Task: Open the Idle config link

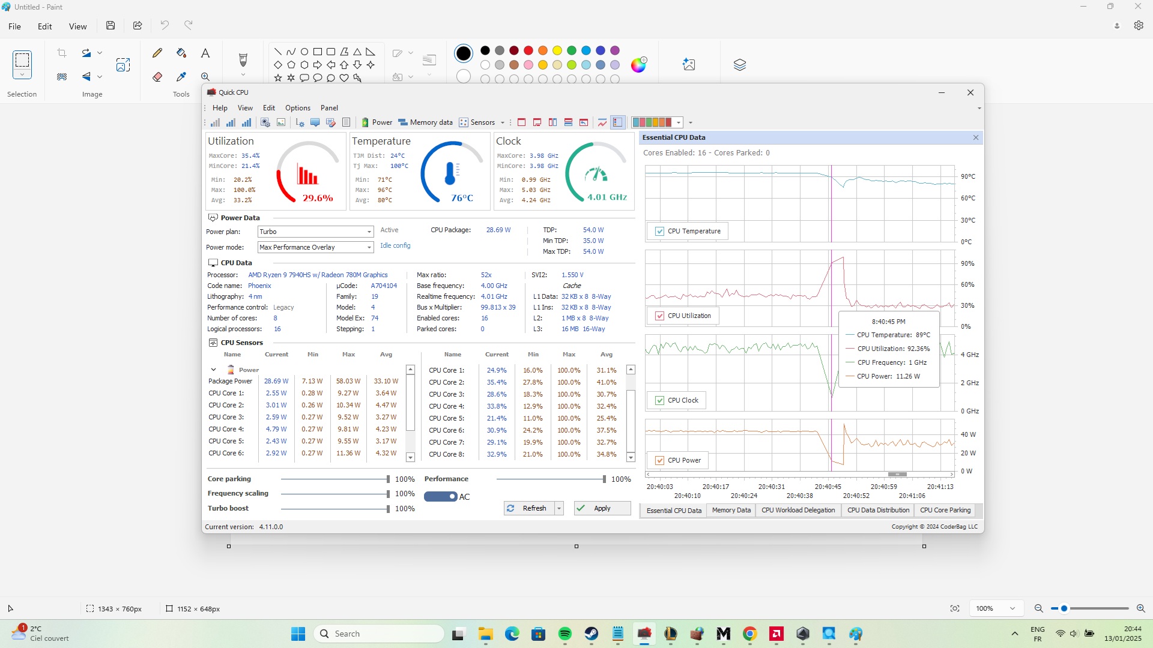Action: [395, 245]
